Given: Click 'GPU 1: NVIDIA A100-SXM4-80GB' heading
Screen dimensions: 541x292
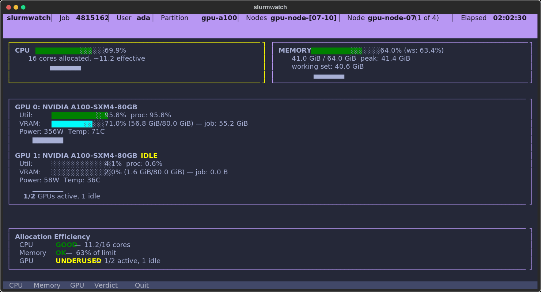Looking at the screenshot, I should pyautogui.click(x=76, y=156).
